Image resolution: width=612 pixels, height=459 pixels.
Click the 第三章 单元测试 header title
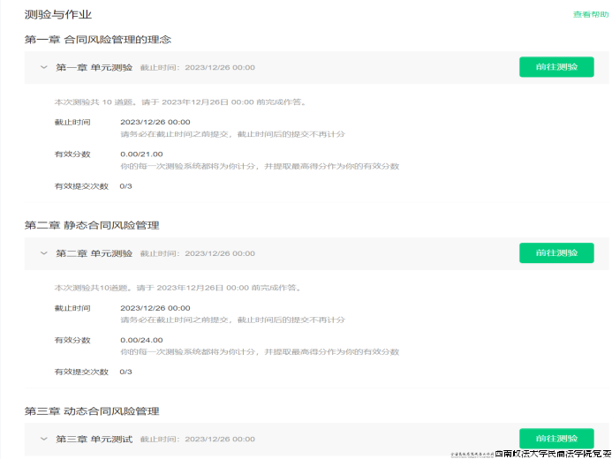click(x=94, y=439)
